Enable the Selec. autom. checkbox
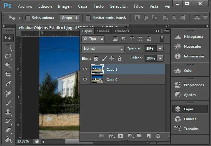 point(28,18)
